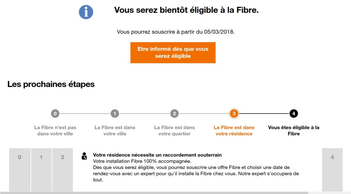Click orange 'La Fibre est dans votre résidence' label
This screenshot has width=351, height=194.
pyautogui.click(x=234, y=130)
